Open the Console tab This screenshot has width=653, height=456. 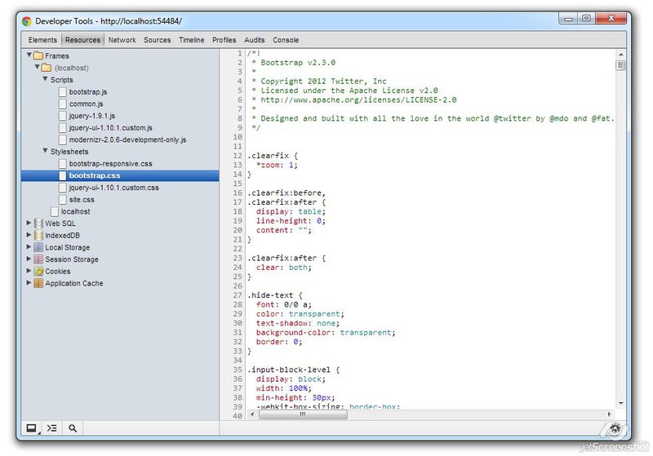coord(285,40)
